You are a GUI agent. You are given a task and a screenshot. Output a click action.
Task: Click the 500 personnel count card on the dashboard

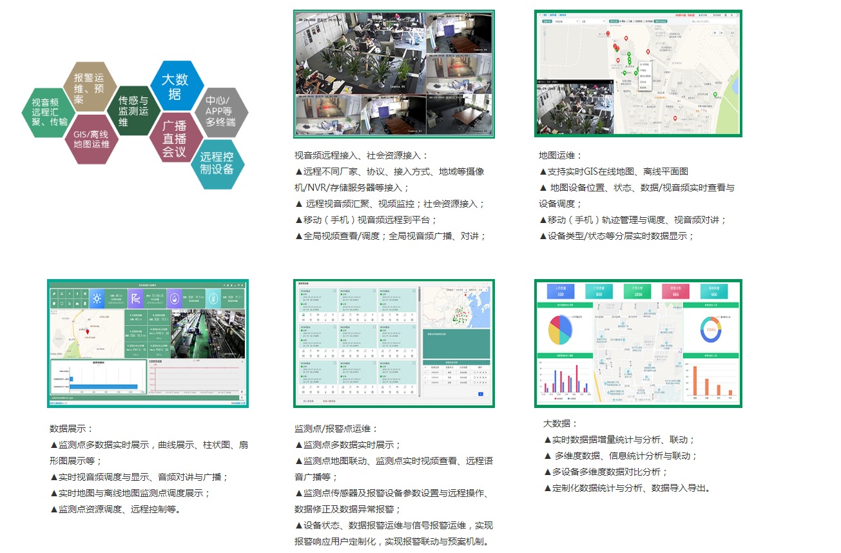(x=559, y=291)
